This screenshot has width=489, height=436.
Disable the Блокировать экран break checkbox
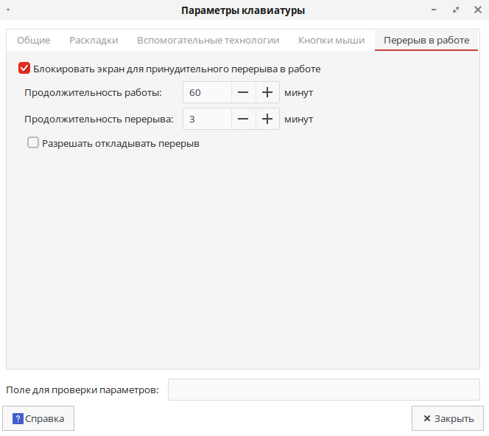24,69
